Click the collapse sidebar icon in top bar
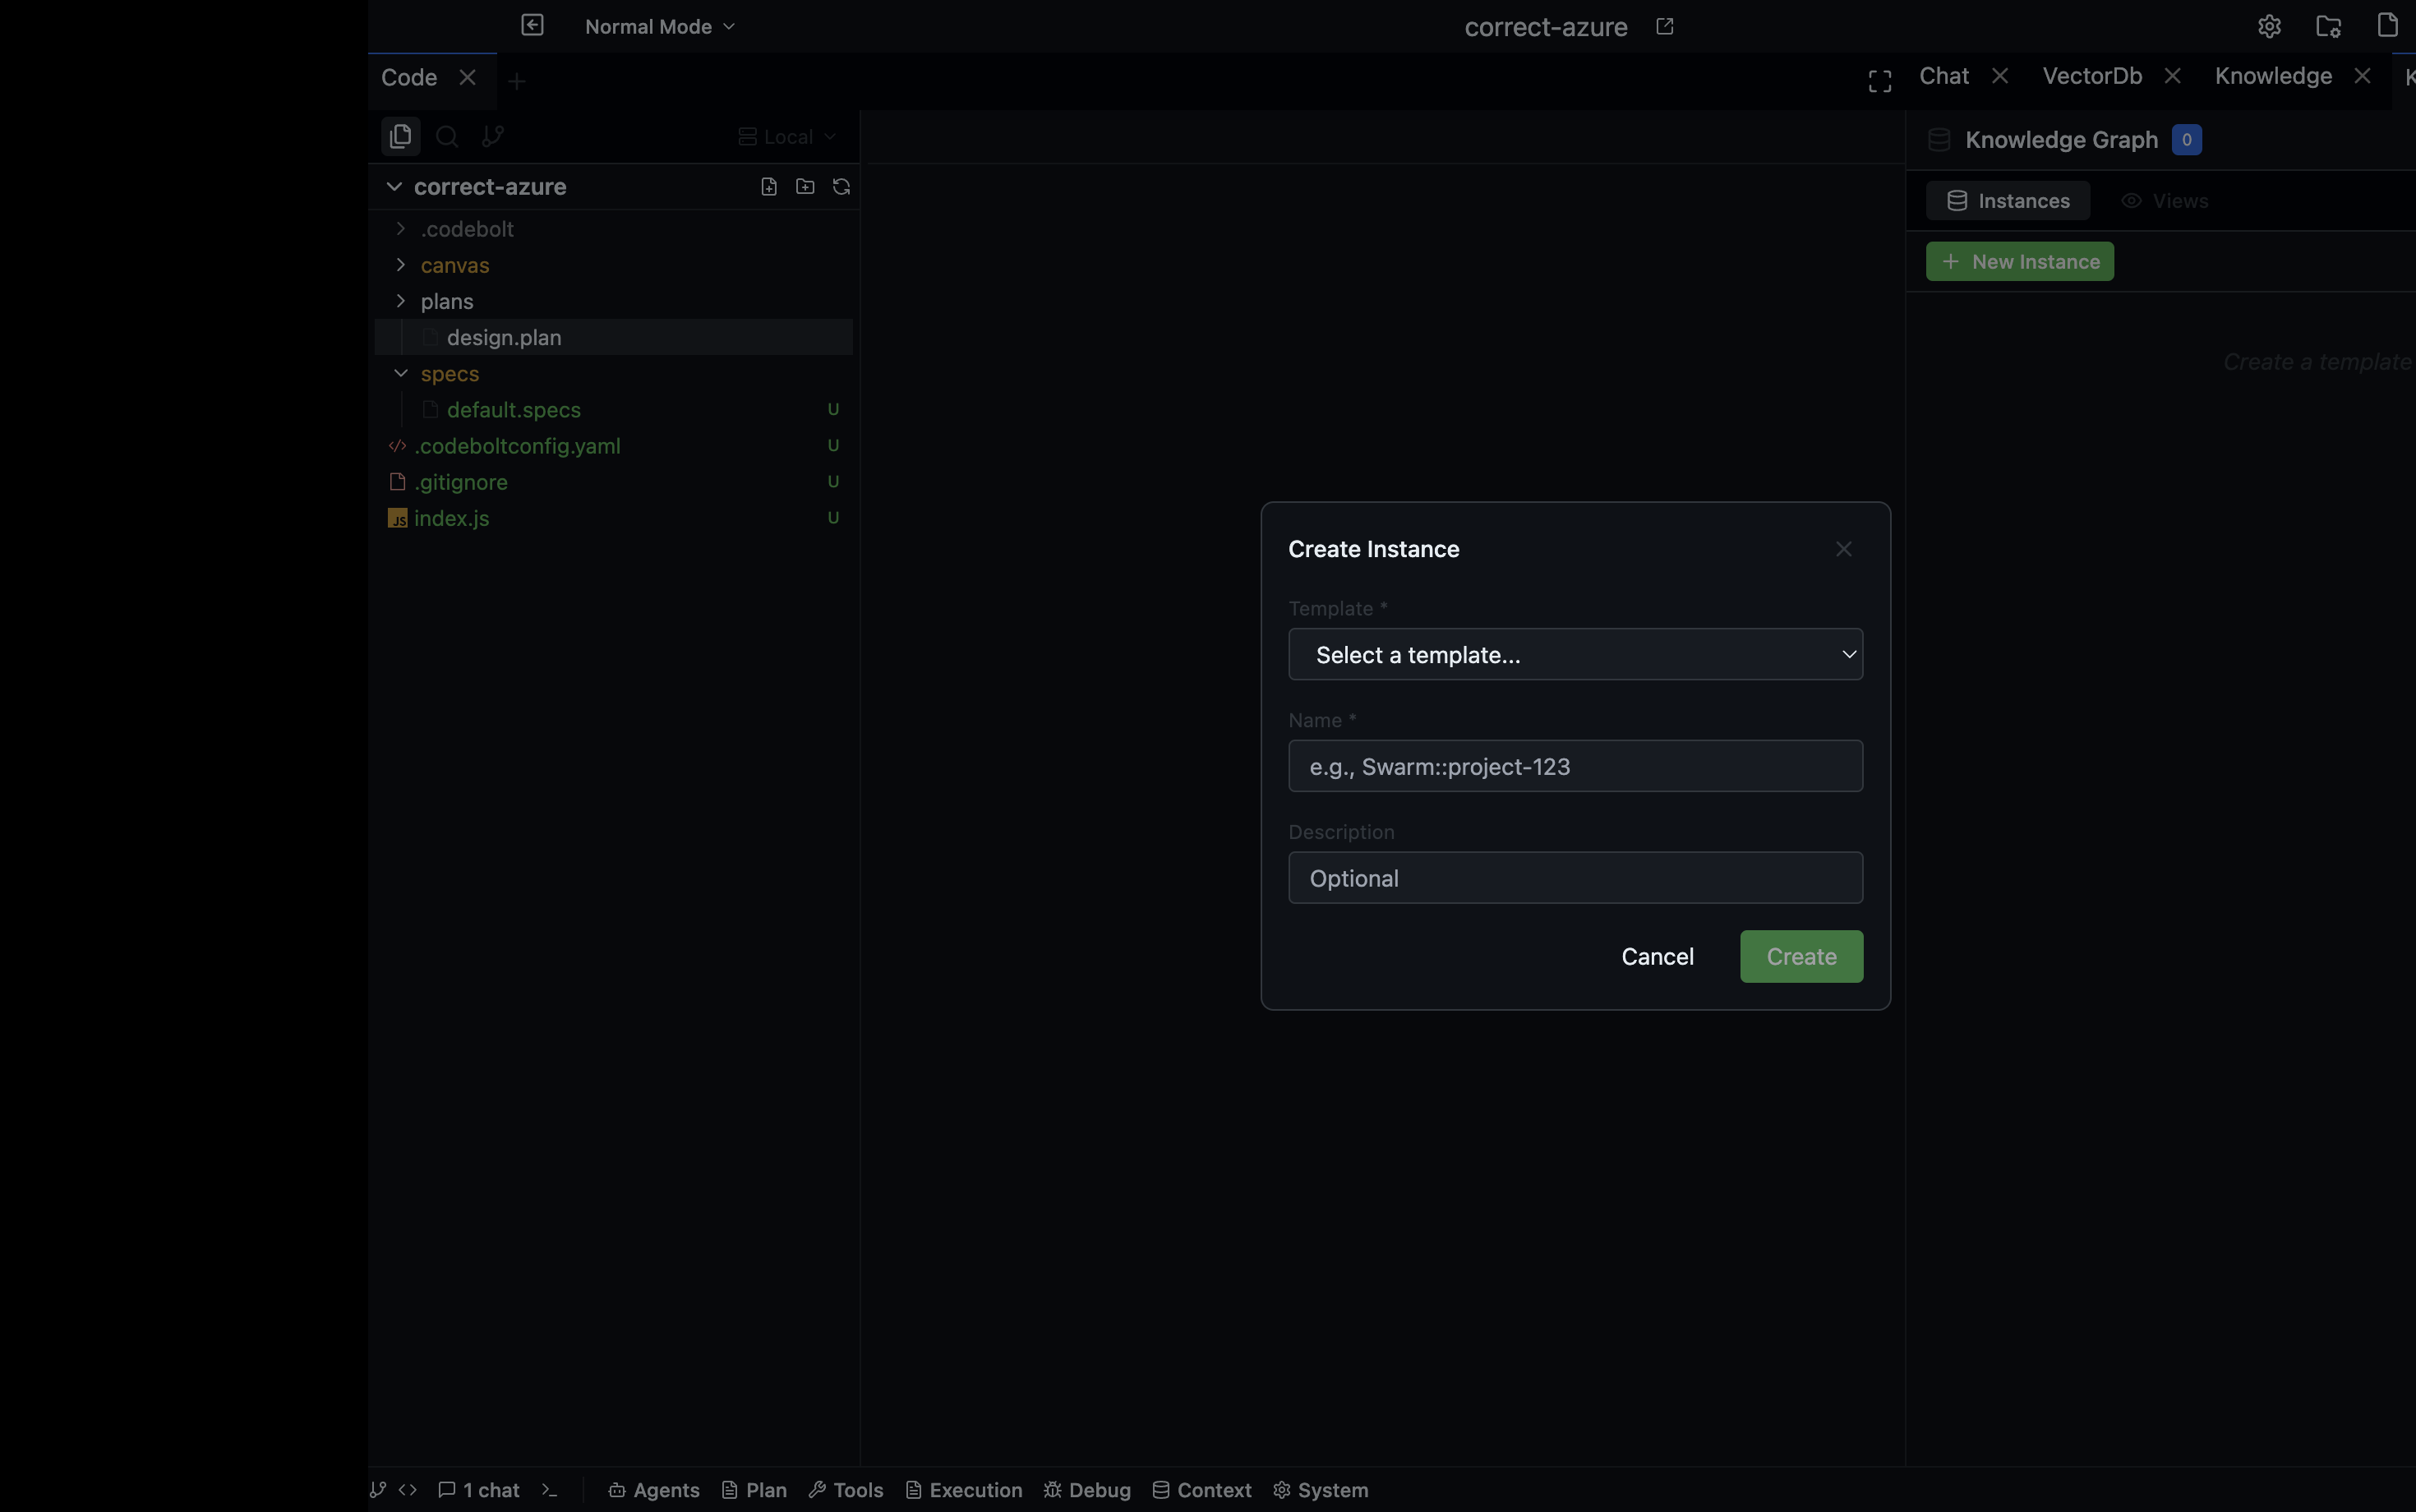 [x=532, y=25]
